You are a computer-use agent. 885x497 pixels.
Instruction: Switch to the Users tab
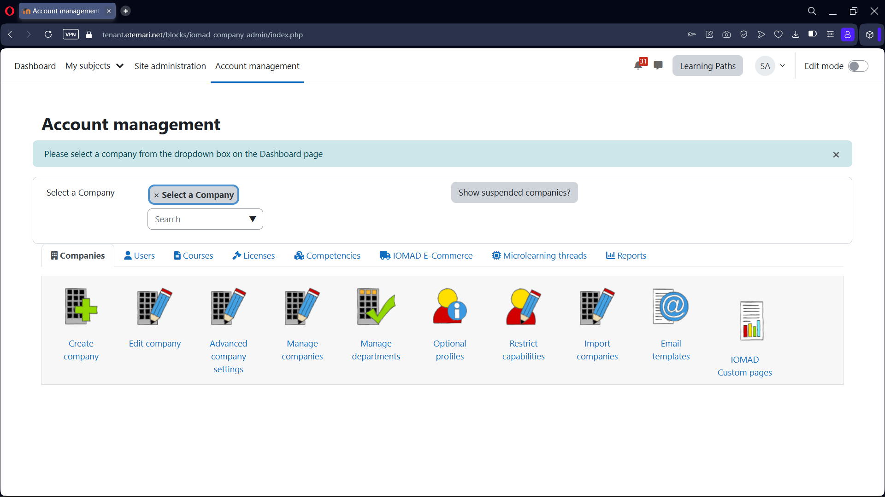coord(139,255)
